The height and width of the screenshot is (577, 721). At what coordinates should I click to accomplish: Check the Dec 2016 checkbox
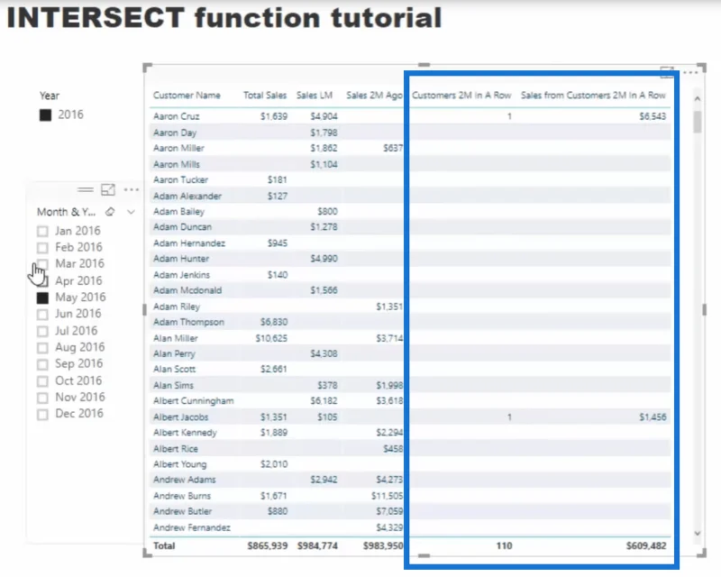(42, 414)
